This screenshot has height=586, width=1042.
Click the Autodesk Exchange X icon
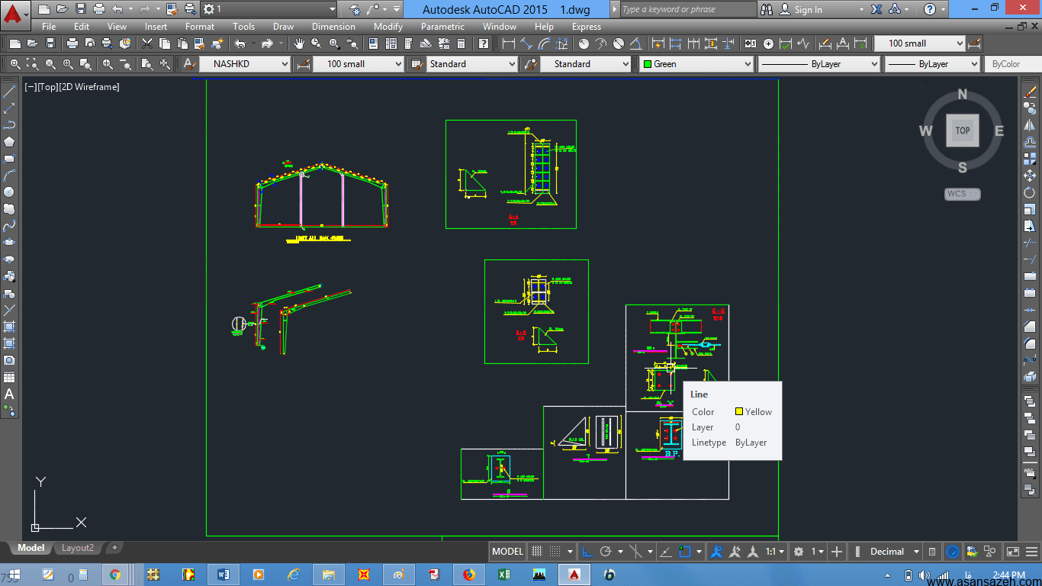pyautogui.click(x=876, y=9)
